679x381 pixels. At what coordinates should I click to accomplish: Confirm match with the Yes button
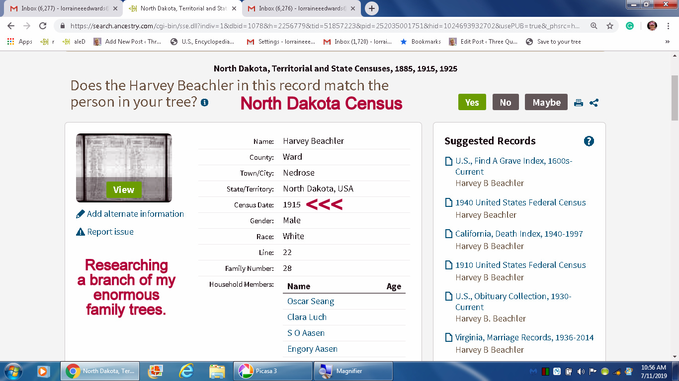tap(472, 102)
